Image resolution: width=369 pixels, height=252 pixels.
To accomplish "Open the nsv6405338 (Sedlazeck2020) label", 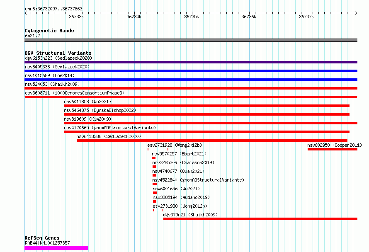I will point(57,67).
